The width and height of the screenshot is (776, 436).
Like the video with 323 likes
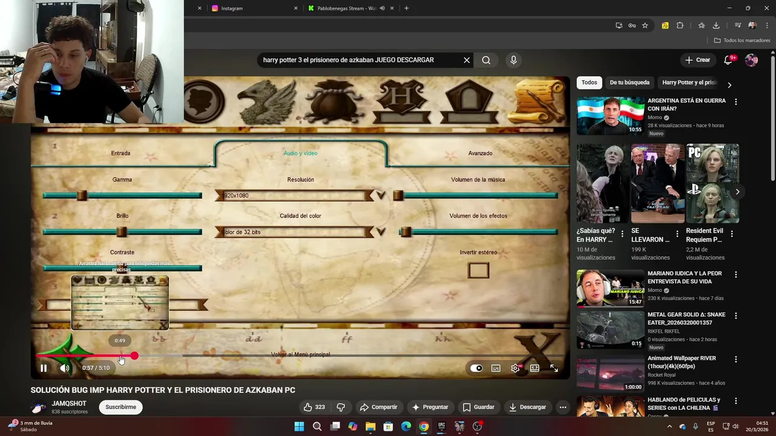pyautogui.click(x=315, y=407)
